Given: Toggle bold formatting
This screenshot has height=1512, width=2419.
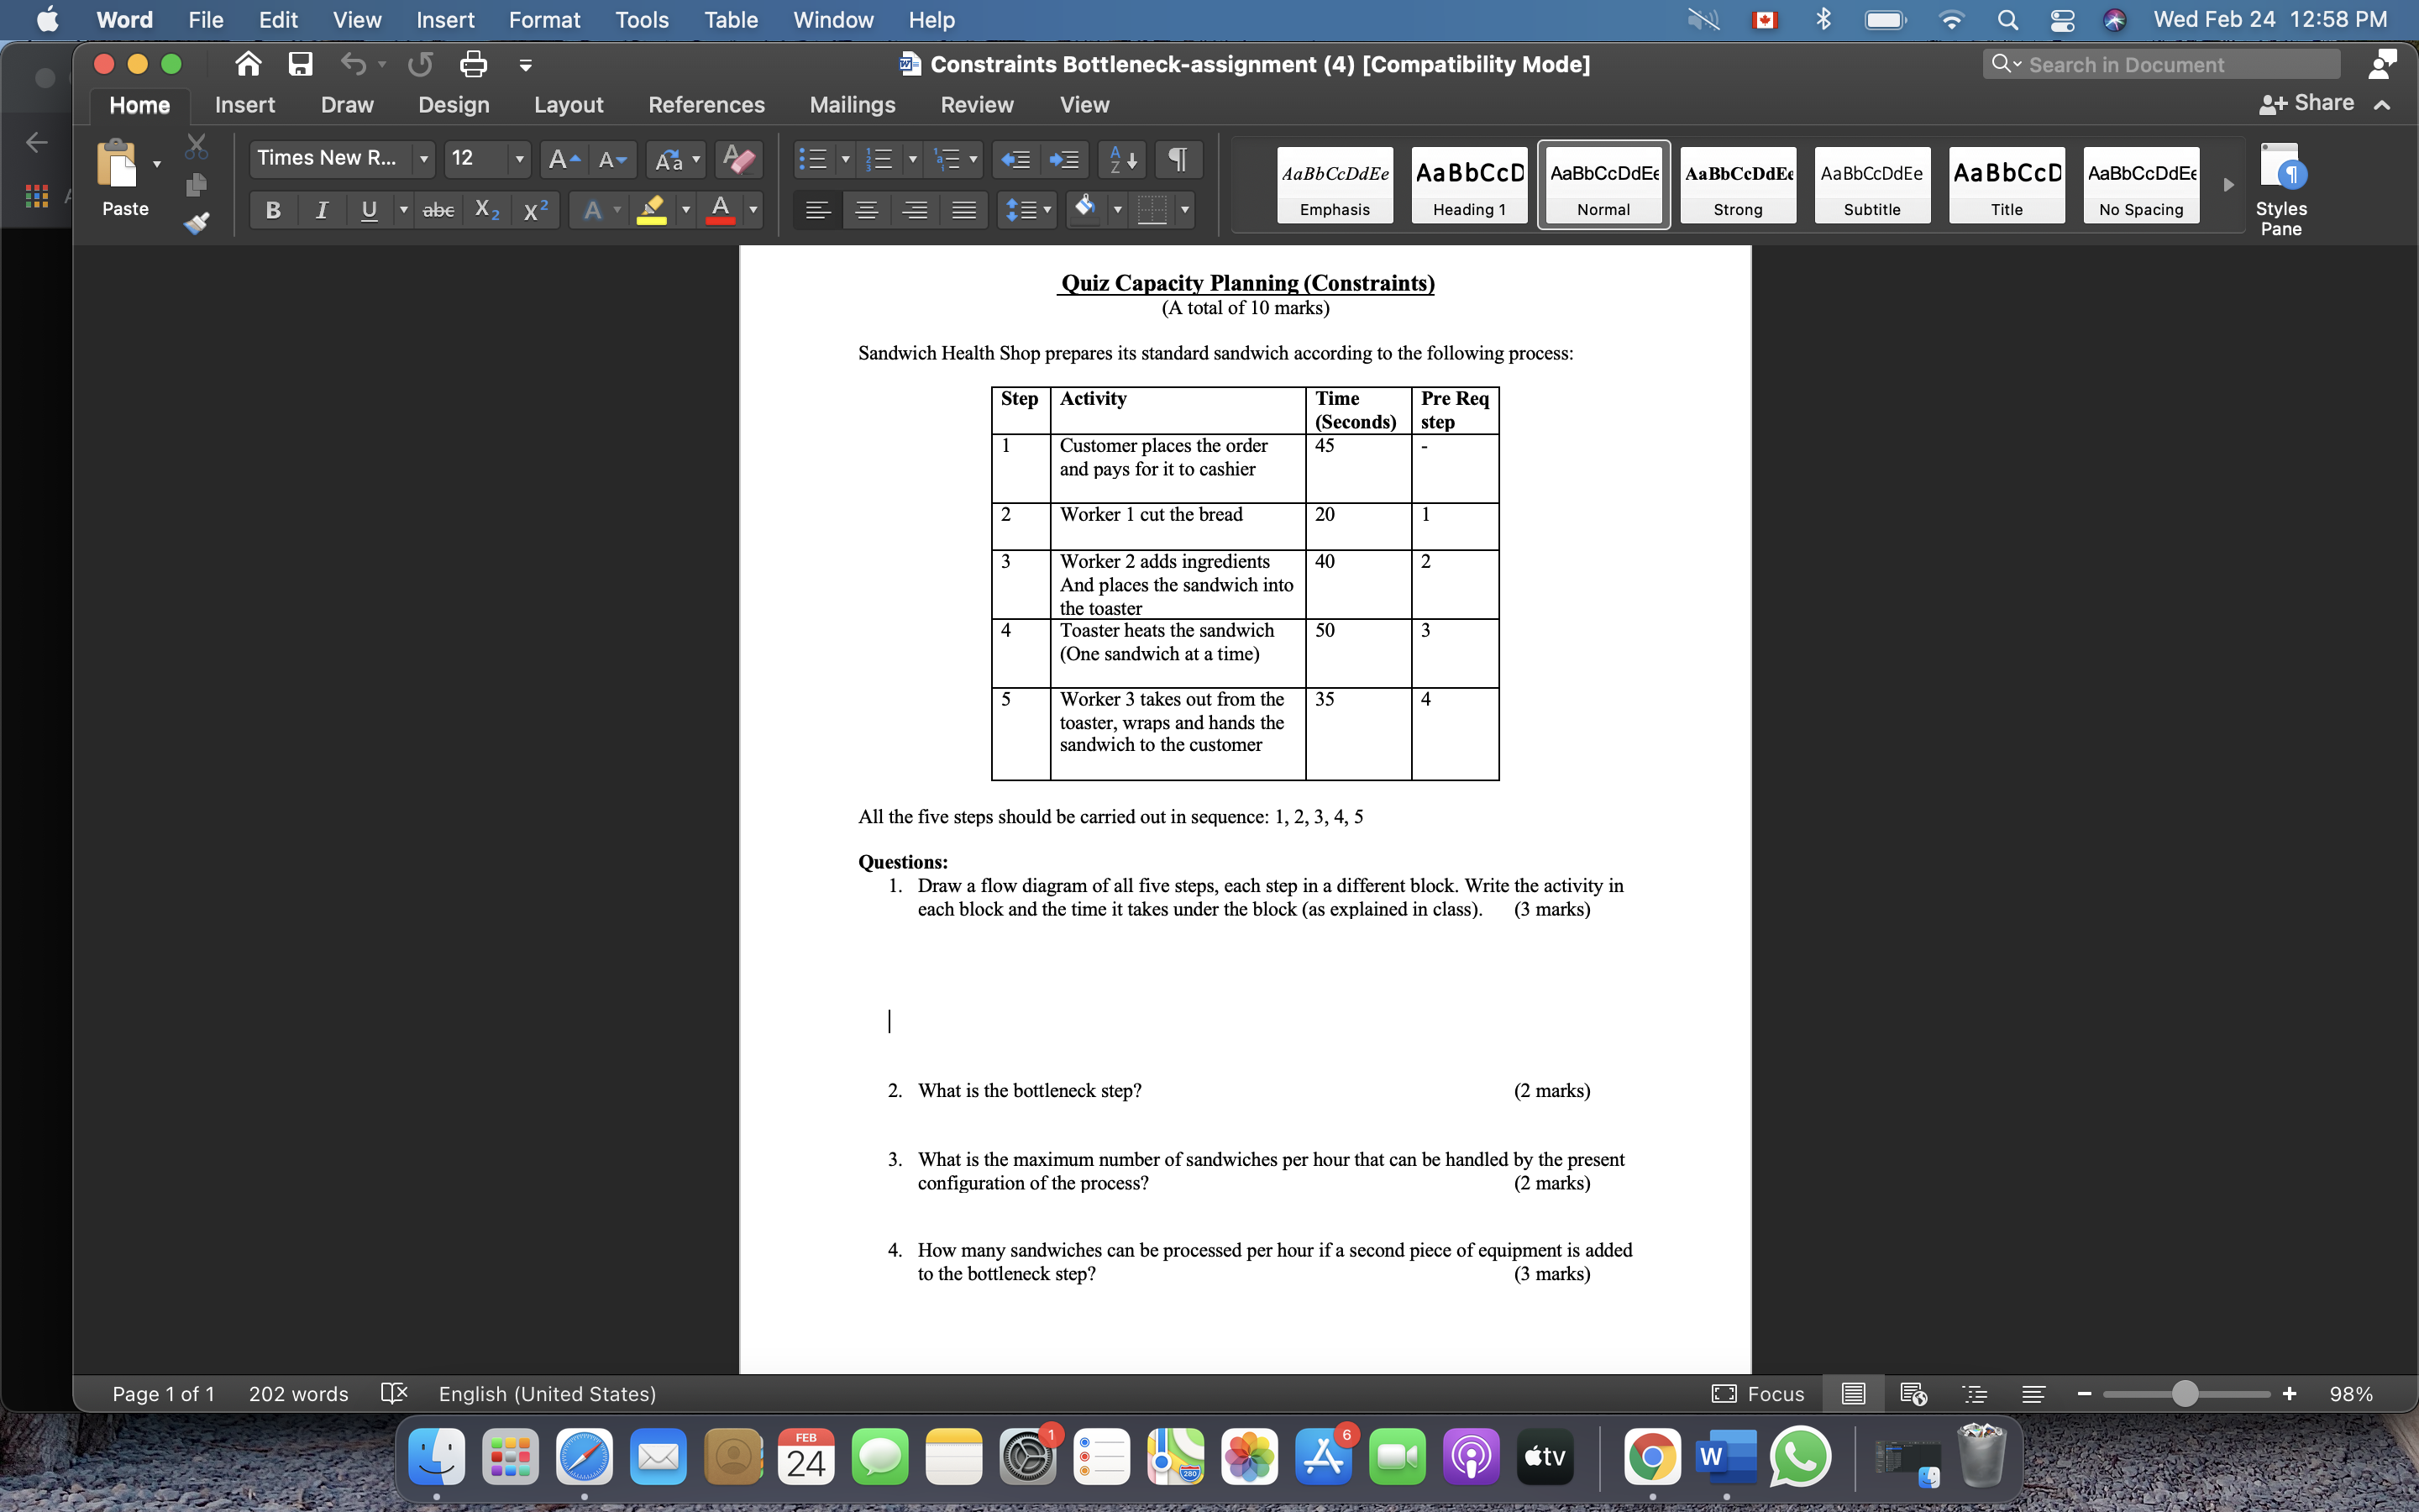Looking at the screenshot, I should 272,210.
